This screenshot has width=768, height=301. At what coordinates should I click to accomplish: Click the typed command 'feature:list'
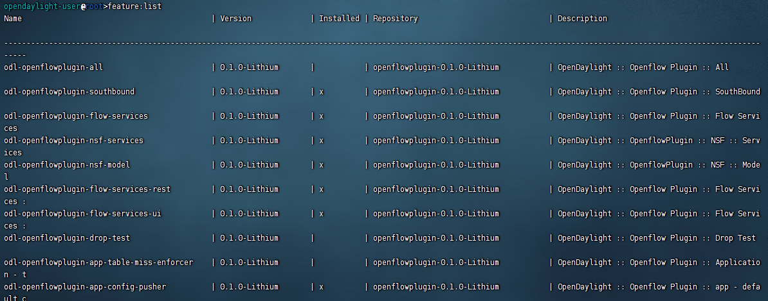pos(134,6)
